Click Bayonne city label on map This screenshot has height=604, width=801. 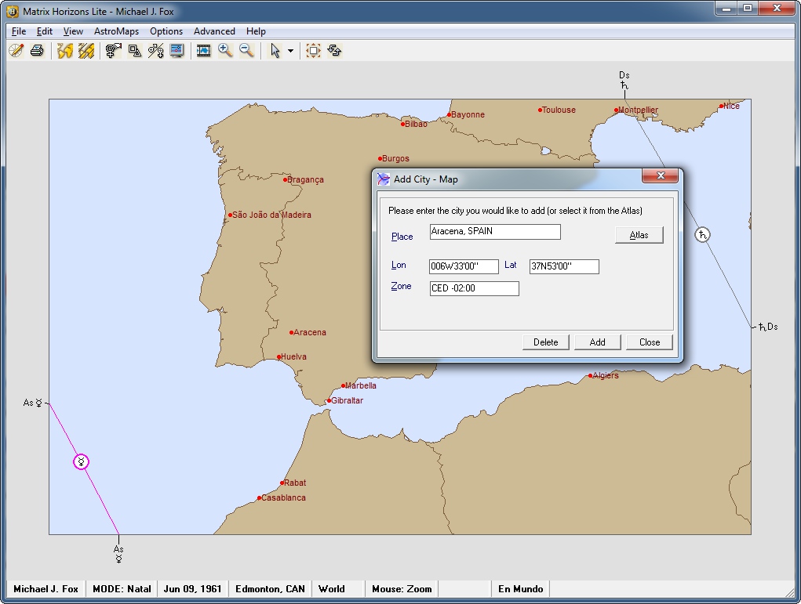pos(468,115)
